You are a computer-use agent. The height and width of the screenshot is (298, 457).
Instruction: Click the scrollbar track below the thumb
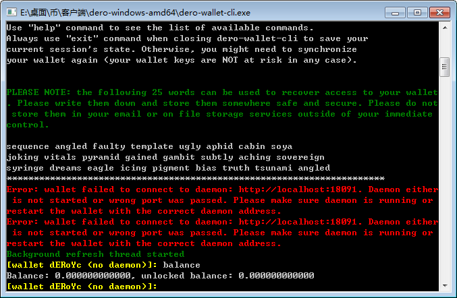445,179
